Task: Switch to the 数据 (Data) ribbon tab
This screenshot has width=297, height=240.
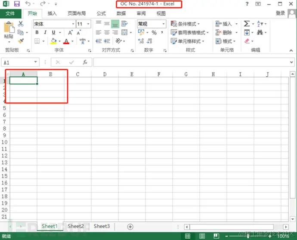Action: pyautogui.click(x=121, y=13)
